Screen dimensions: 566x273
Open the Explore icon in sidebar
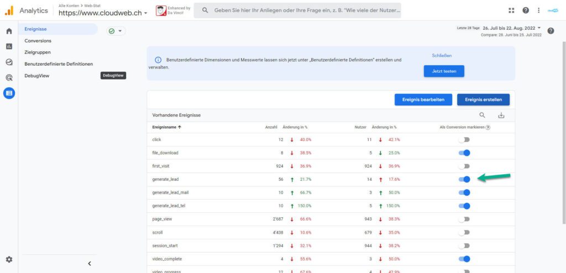9,62
